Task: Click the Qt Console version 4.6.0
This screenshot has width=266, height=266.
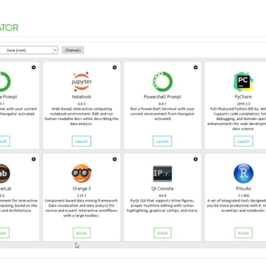Action: click(x=162, y=196)
